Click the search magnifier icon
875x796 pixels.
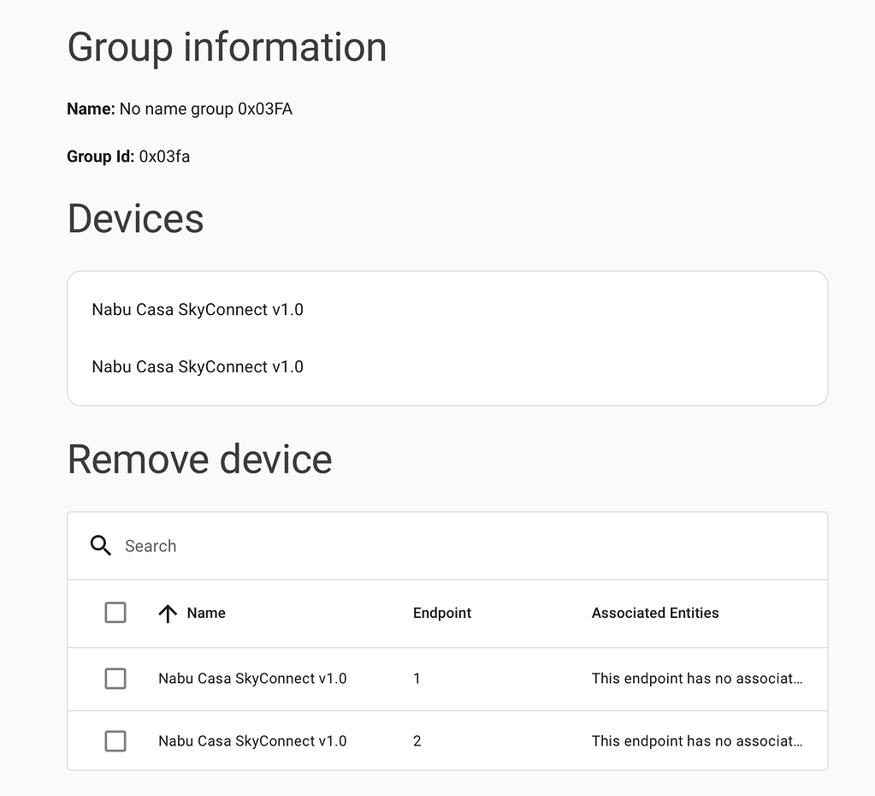tap(101, 545)
